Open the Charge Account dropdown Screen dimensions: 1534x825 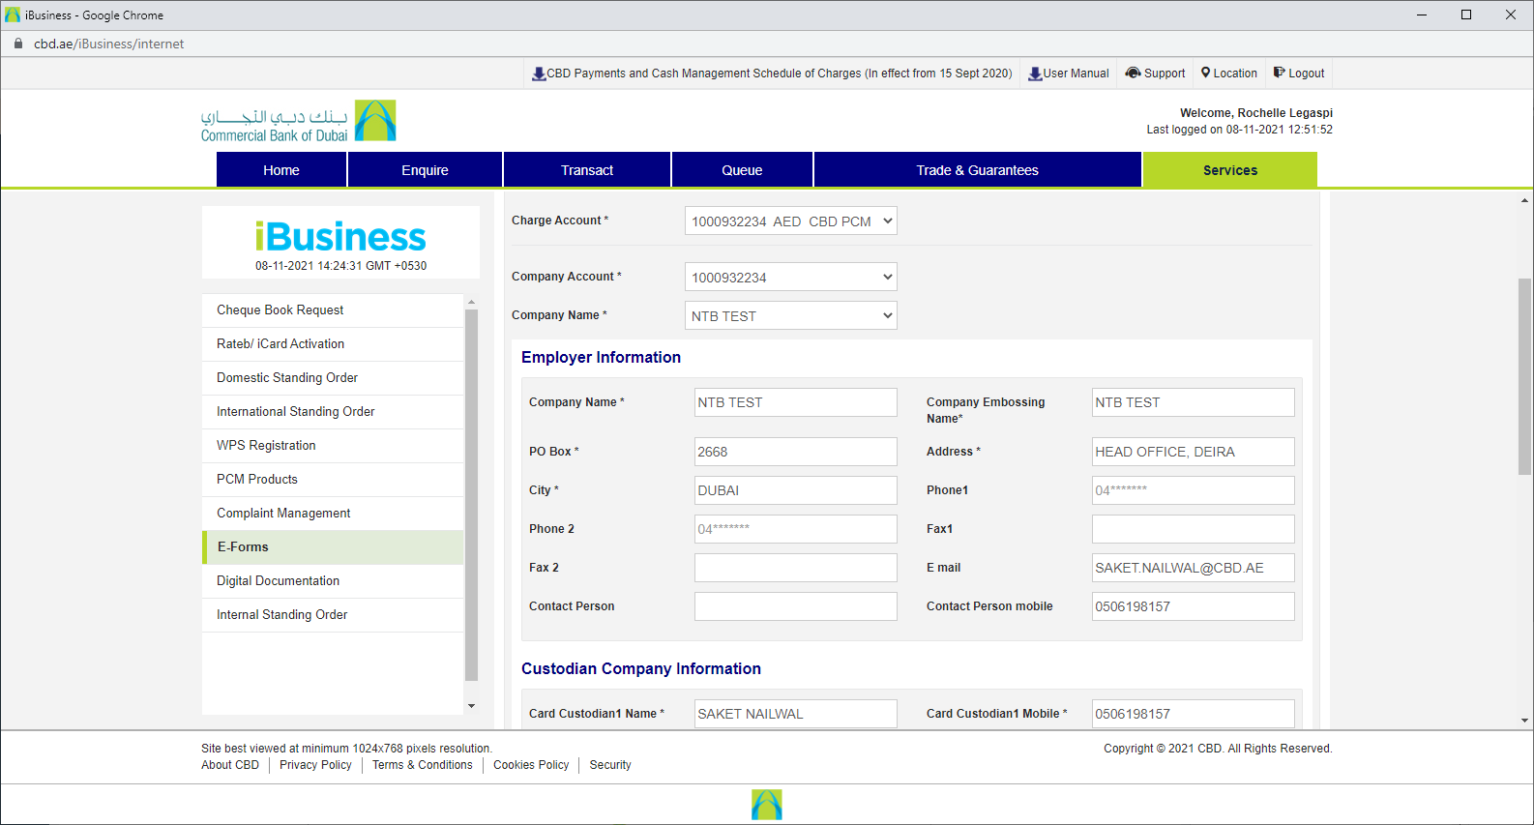791,221
